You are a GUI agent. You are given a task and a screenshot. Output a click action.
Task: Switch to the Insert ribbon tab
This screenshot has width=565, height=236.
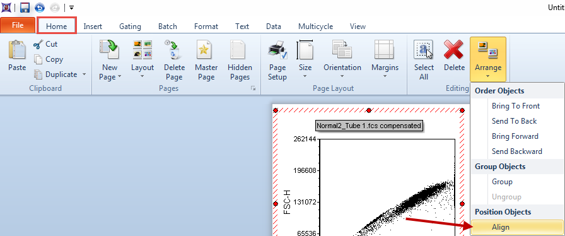pos(93,27)
